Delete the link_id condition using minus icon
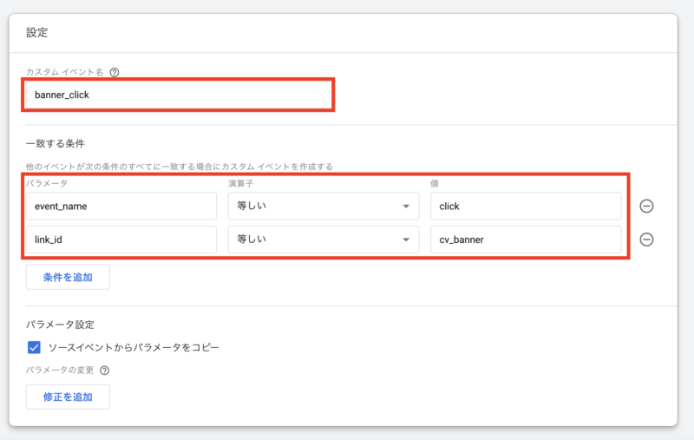This screenshot has width=694, height=440. tap(646, 240)
